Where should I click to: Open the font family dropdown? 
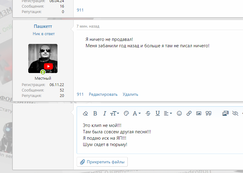click(137, 113)
